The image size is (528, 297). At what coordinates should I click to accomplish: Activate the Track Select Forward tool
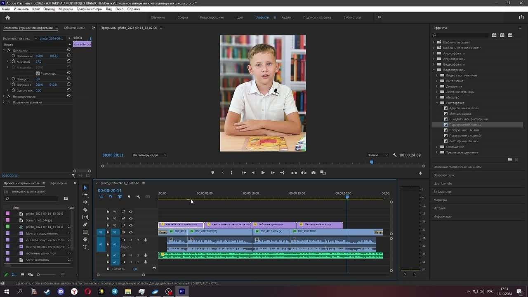85,195
